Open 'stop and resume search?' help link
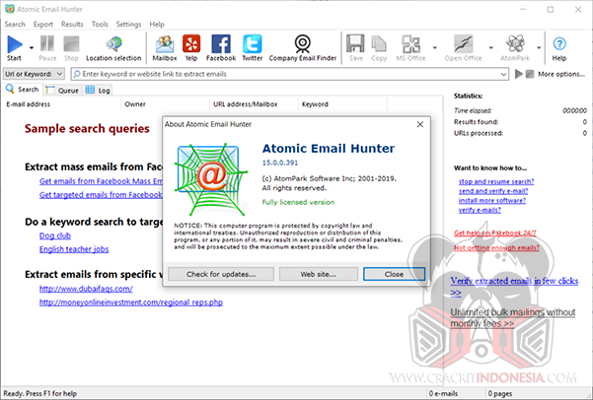The width and height of the screenshot is (593, 400). click(496, 181)
